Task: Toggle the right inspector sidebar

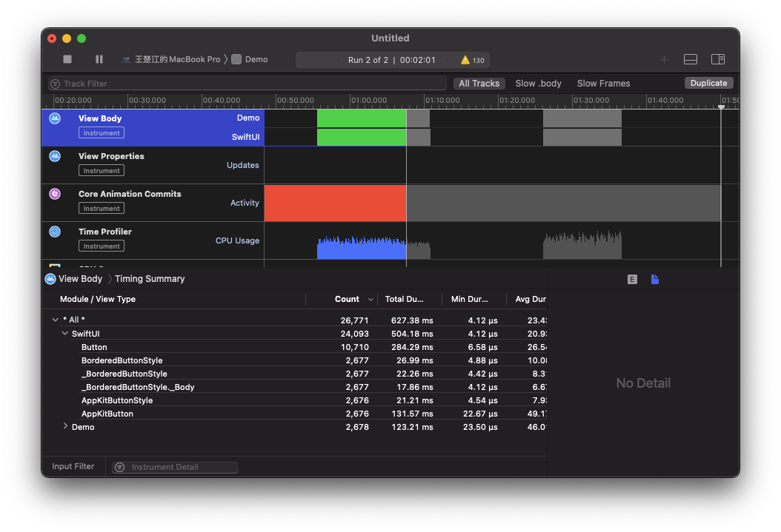Action: pyautogui.click(x=717, y=59)
